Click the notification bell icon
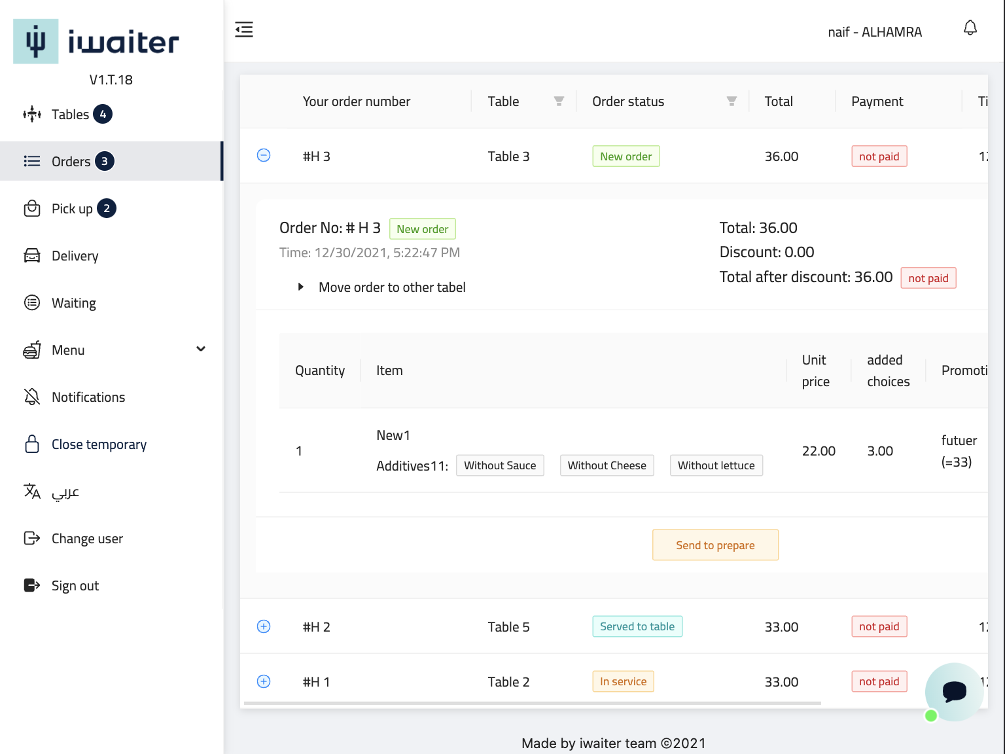 [x=970, y=28]
